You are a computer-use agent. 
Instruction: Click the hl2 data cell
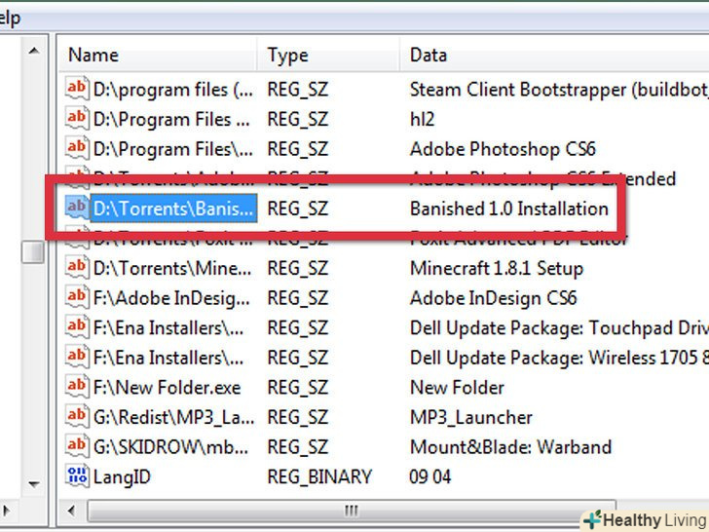click(422, 120)
